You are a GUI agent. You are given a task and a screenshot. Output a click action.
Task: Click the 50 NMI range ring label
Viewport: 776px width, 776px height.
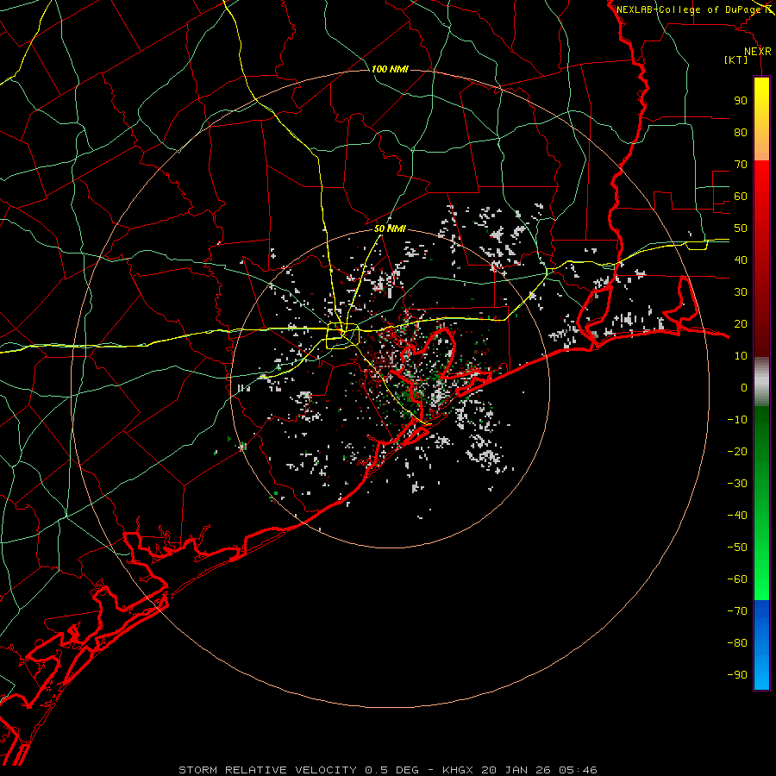click(x=390, y=228)
